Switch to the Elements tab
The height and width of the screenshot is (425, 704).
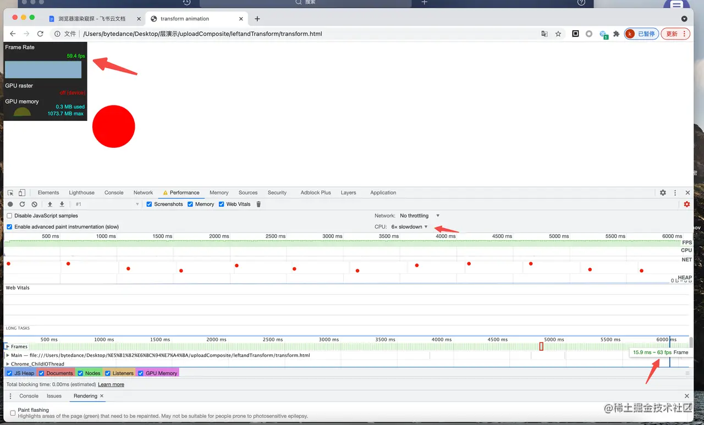pos(48,193)
